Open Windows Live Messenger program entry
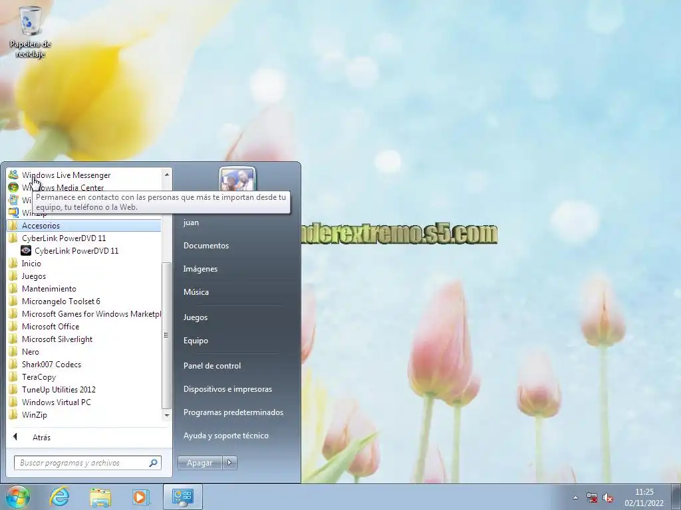This screenshot has width=681, height=510. (66, 175)
